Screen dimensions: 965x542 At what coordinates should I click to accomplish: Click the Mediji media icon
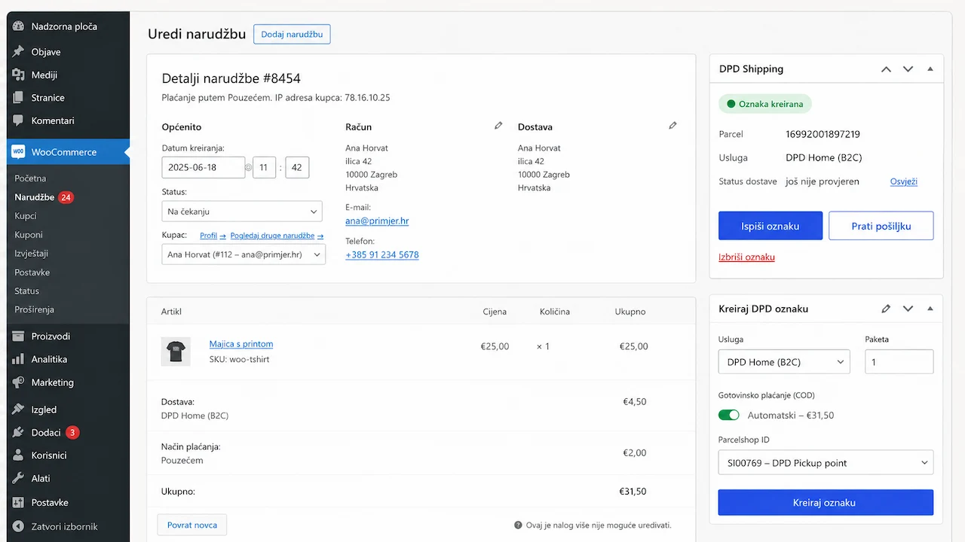tap(19, 75)
